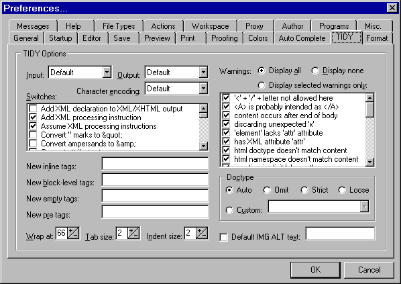Open the Input dropdown
Viewport: 401px width, 284px height.
point(107,73)
